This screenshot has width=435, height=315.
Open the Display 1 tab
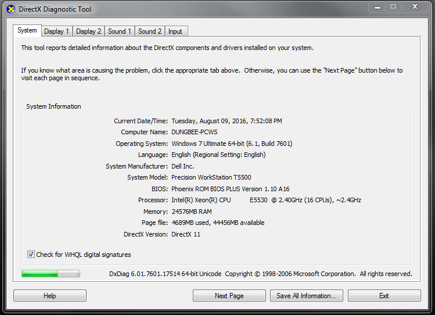[x=56, y=31]
